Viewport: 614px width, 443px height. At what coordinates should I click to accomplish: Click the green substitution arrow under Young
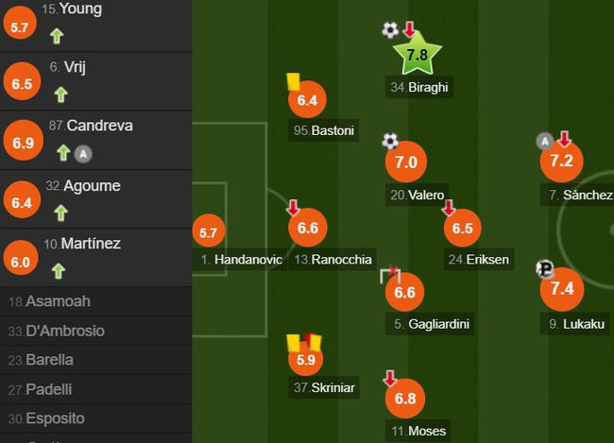(x=57, y=38)
